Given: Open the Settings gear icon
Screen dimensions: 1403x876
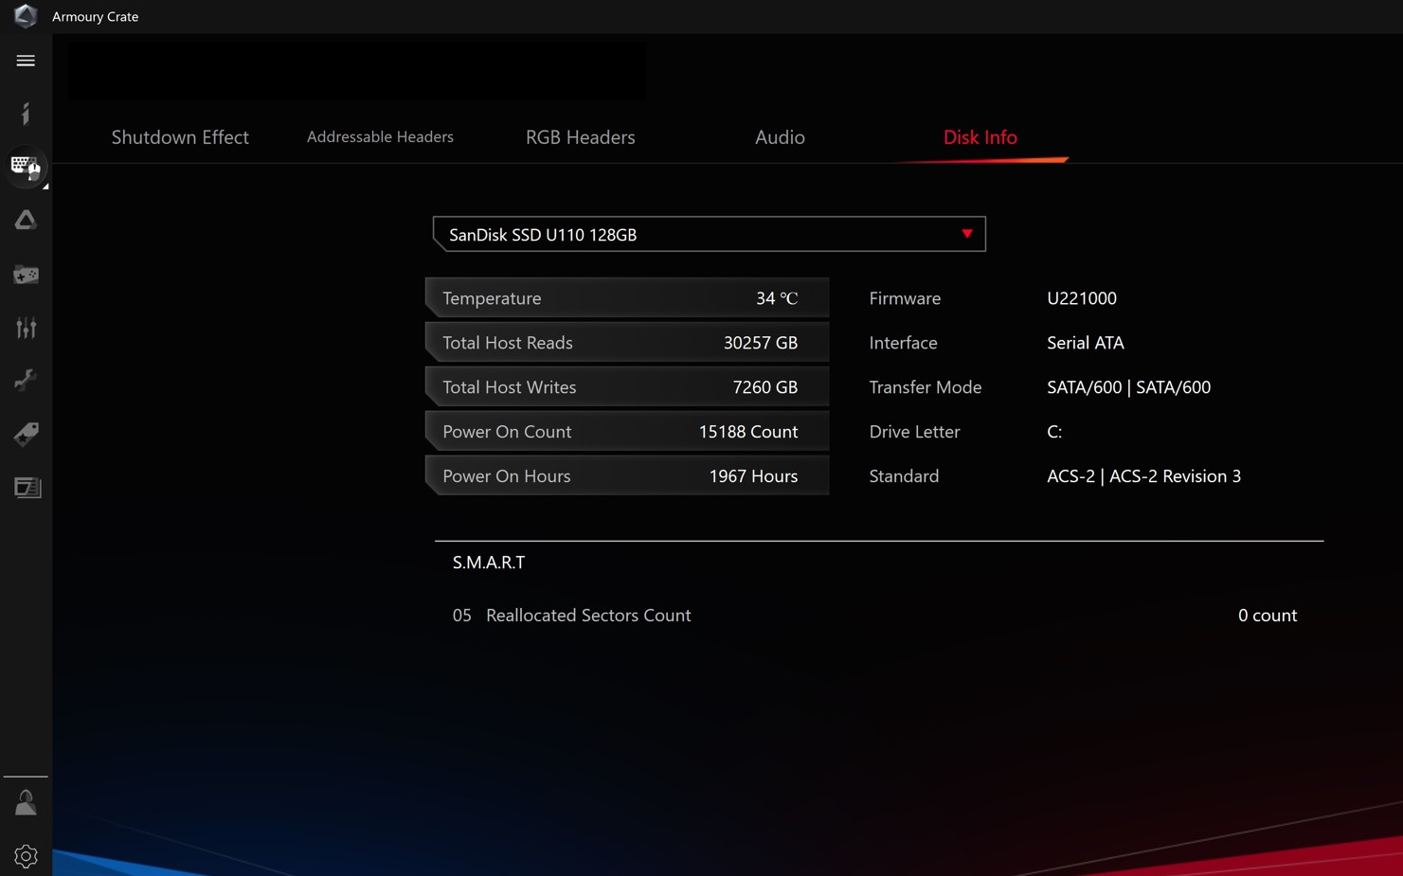Looking at the screenshot, I should click(x=26, y=856).
